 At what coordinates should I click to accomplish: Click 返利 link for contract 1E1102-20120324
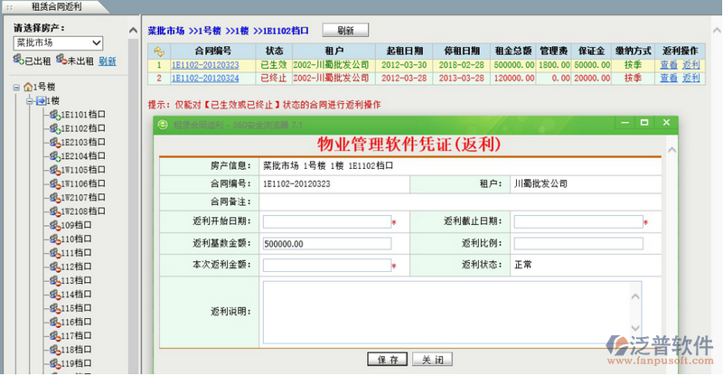tap(691, 79)
